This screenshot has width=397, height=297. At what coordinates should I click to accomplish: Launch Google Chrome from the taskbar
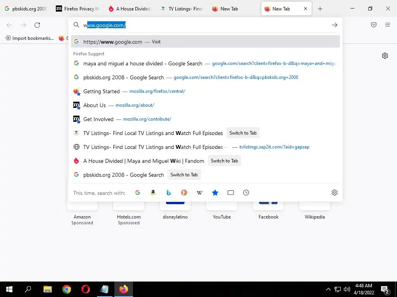click(67, 289)
